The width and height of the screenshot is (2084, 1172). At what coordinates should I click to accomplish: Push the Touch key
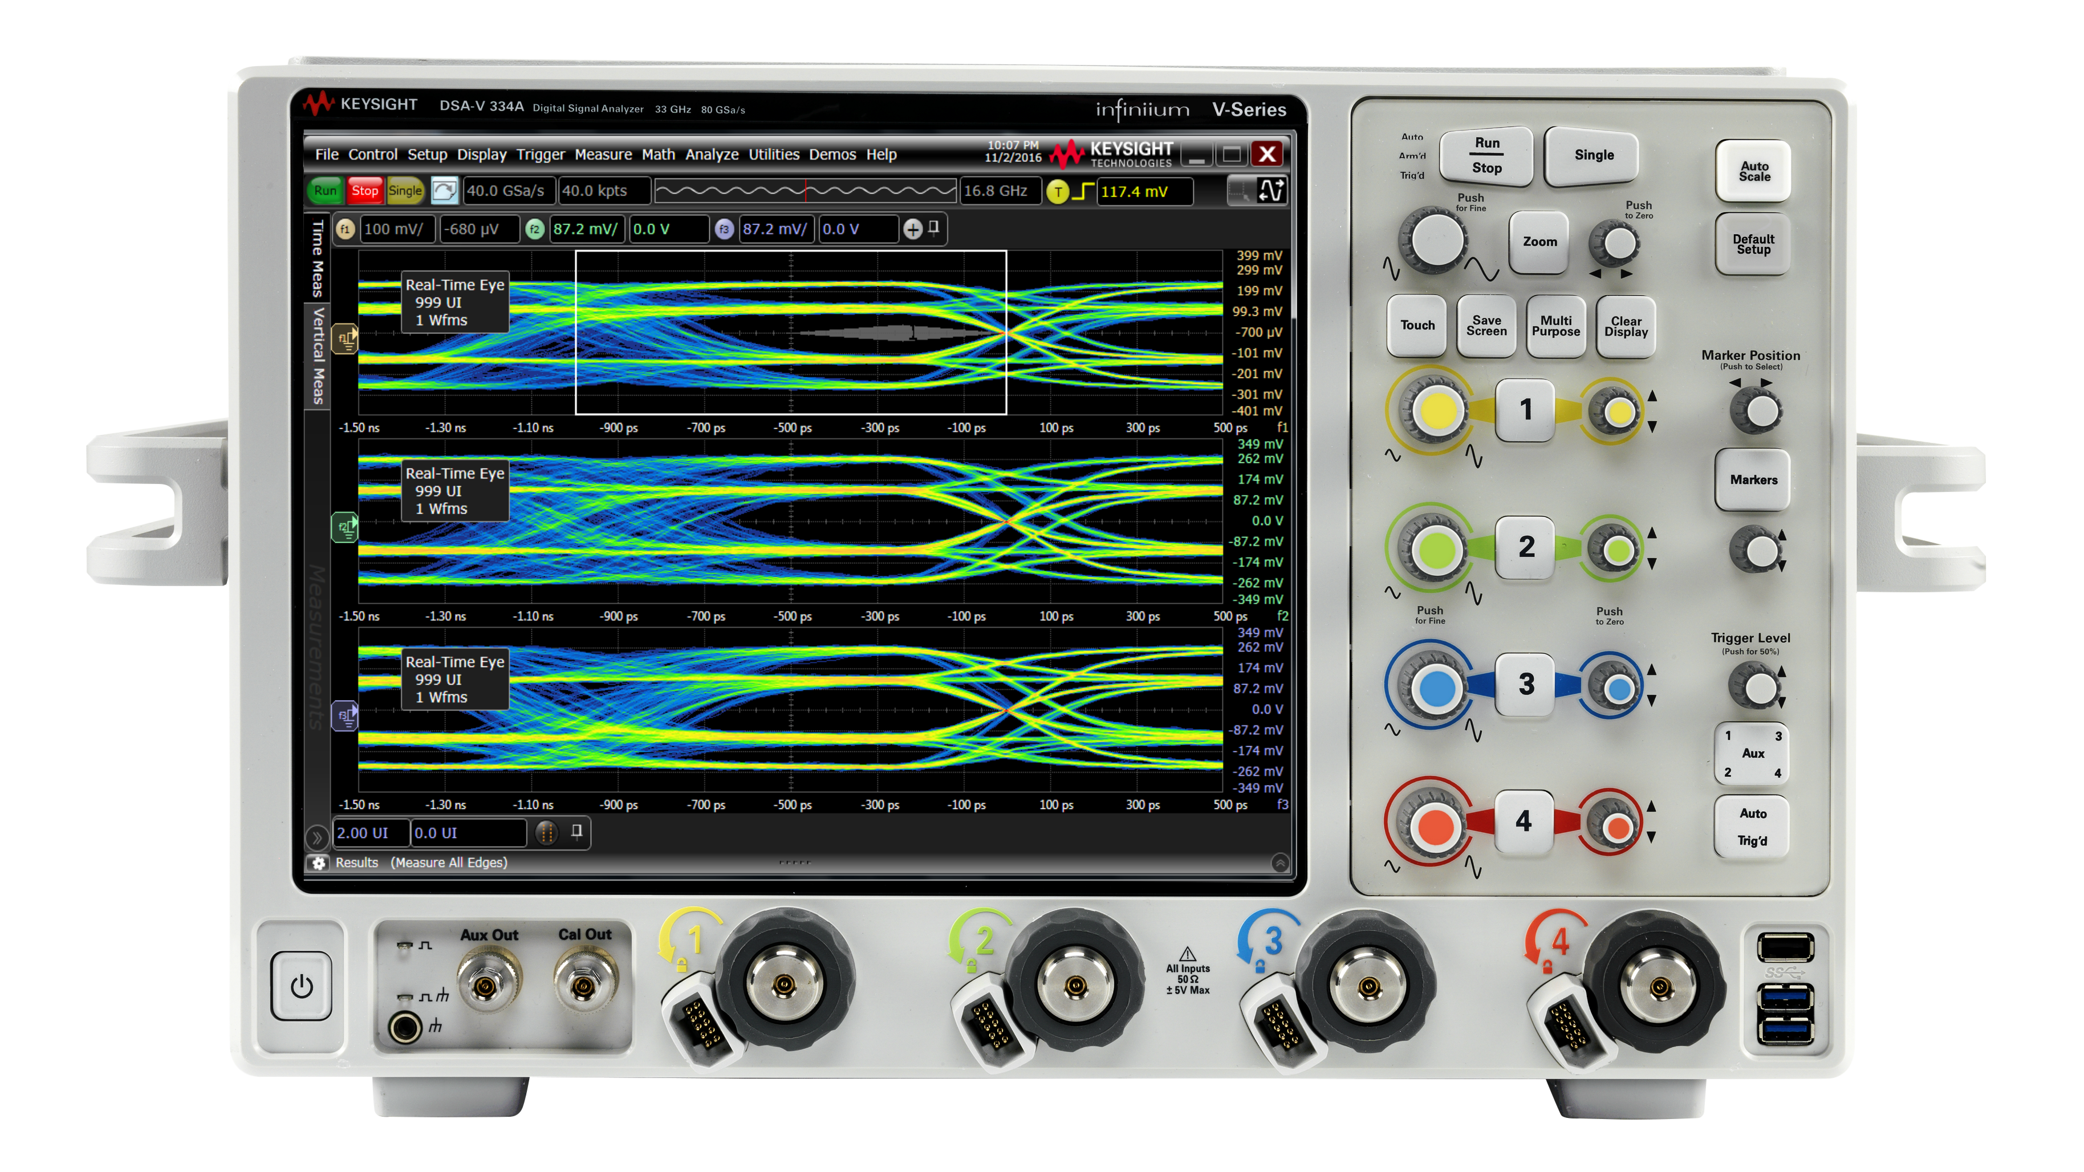tap(1417, 325)
